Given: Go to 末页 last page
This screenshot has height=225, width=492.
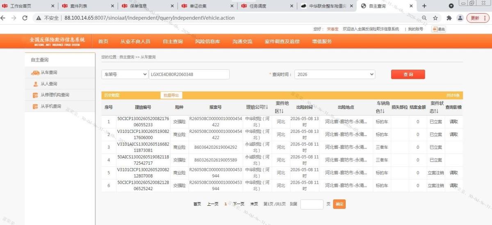Looking at the screenshot, I should point(254,204).
